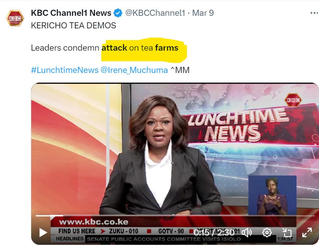Toggle picture-in-picture mode icon
Screen dimensions: 319x246
(287, 232)
